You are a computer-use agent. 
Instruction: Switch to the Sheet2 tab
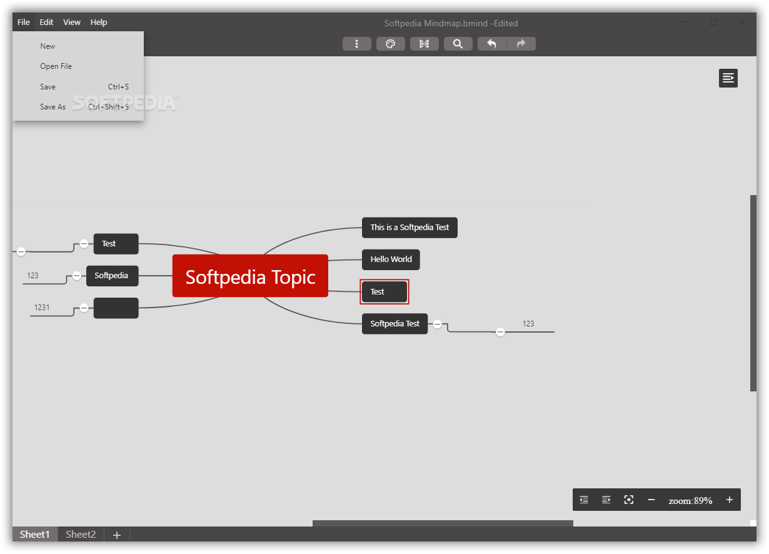click(x=81, y=535)
